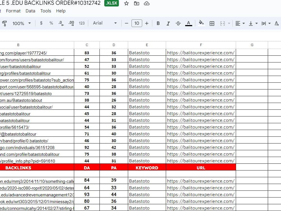The height and width of the screenshot is (211, 281).
Task: Click the font size field showing 10
Action: click(137, 23)
